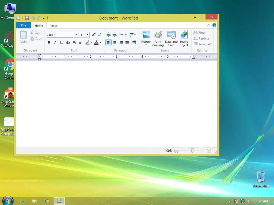Click Replace in Editing group
274x205 pixels.
tap(201, 38)
